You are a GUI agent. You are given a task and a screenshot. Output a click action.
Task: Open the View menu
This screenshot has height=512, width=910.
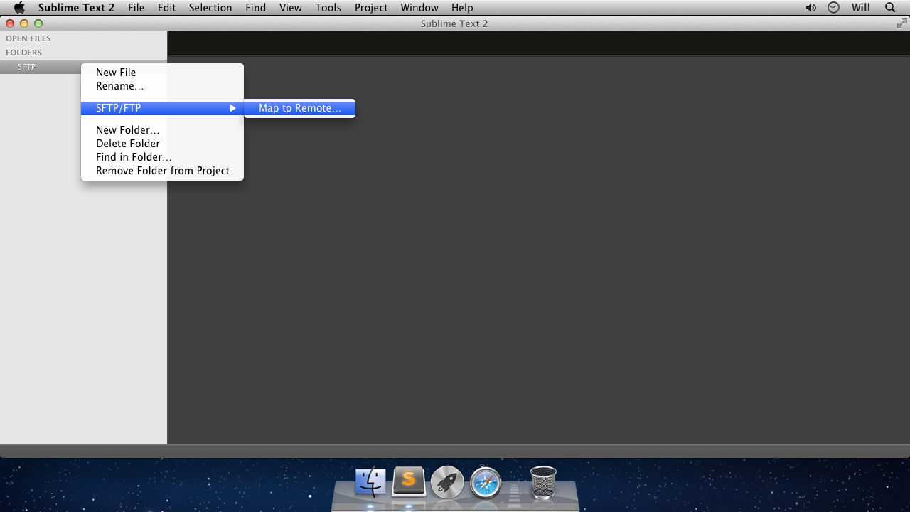click(290, 8)
